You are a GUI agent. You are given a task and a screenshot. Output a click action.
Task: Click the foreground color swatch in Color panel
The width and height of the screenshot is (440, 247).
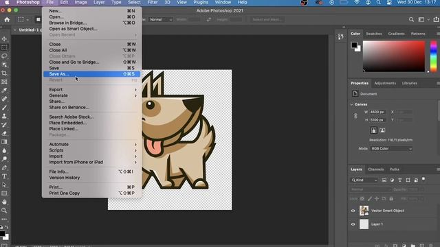[x=355, y=45]
